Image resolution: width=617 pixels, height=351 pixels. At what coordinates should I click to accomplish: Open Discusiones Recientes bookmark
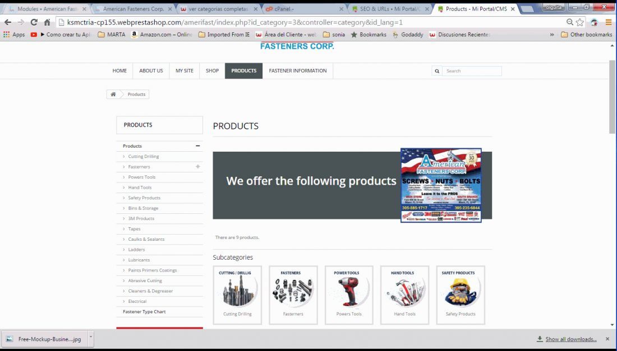click(460, 35)
